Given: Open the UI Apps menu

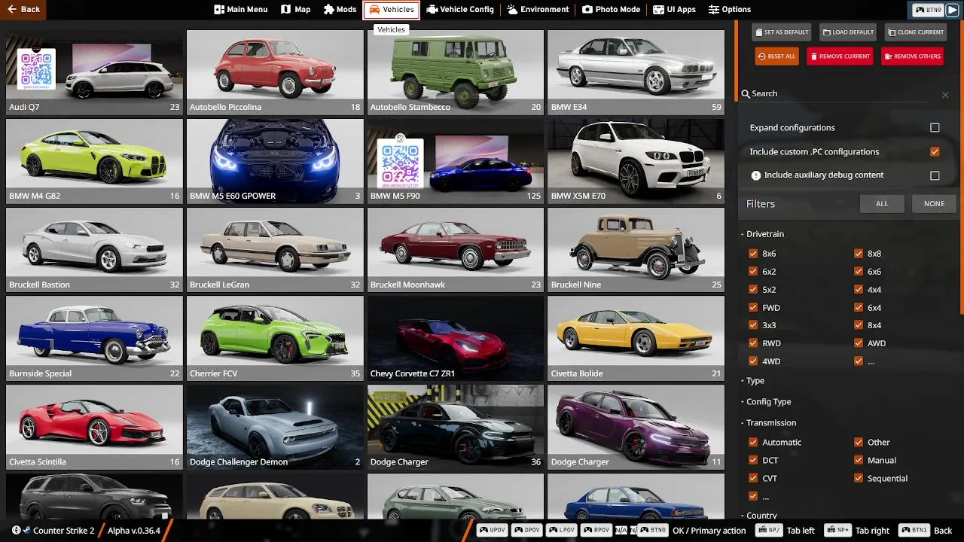Looking at the screenshot, I should (x=674, y=10).
